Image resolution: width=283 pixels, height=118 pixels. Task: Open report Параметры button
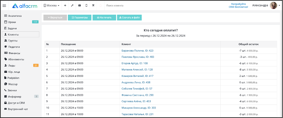click(79, 18)
